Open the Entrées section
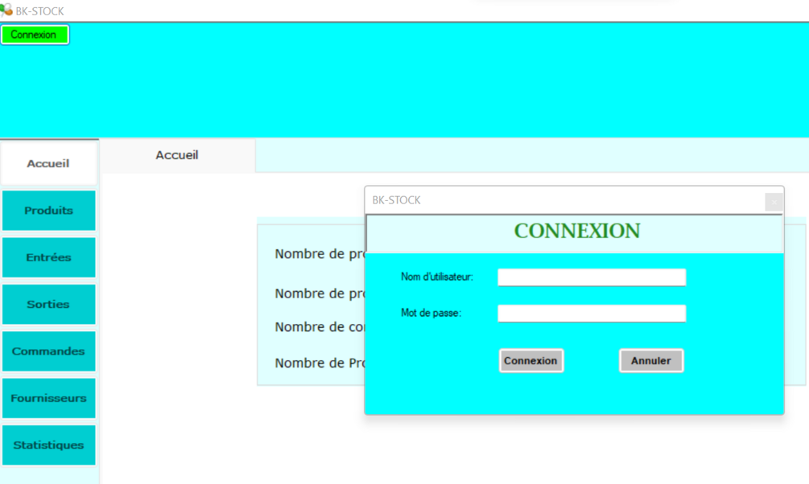 (x=48, y=256)
